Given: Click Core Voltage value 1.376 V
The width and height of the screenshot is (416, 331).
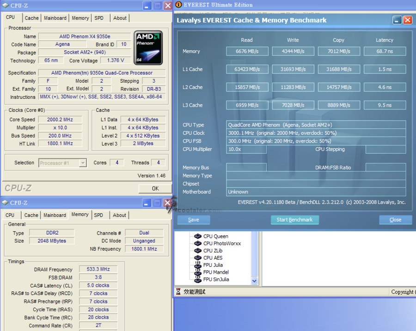Looking at the screenshot, I should 116,60.
